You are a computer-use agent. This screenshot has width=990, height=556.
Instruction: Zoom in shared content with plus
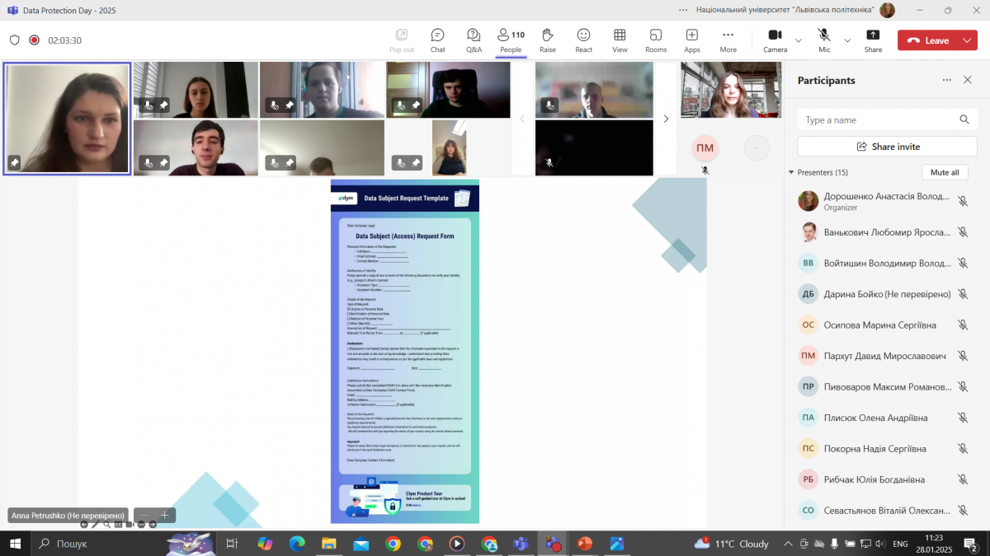point(164,515)
